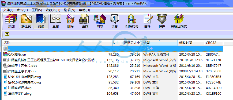Select the 油阀座毛坯.dwg file name
The image size is (233, 100).
click(x=20, y=88)
